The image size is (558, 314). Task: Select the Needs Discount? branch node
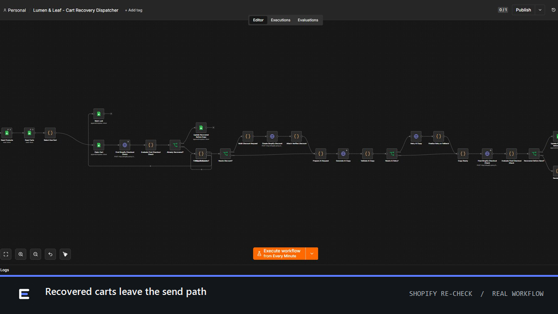(x=225, y=154)
